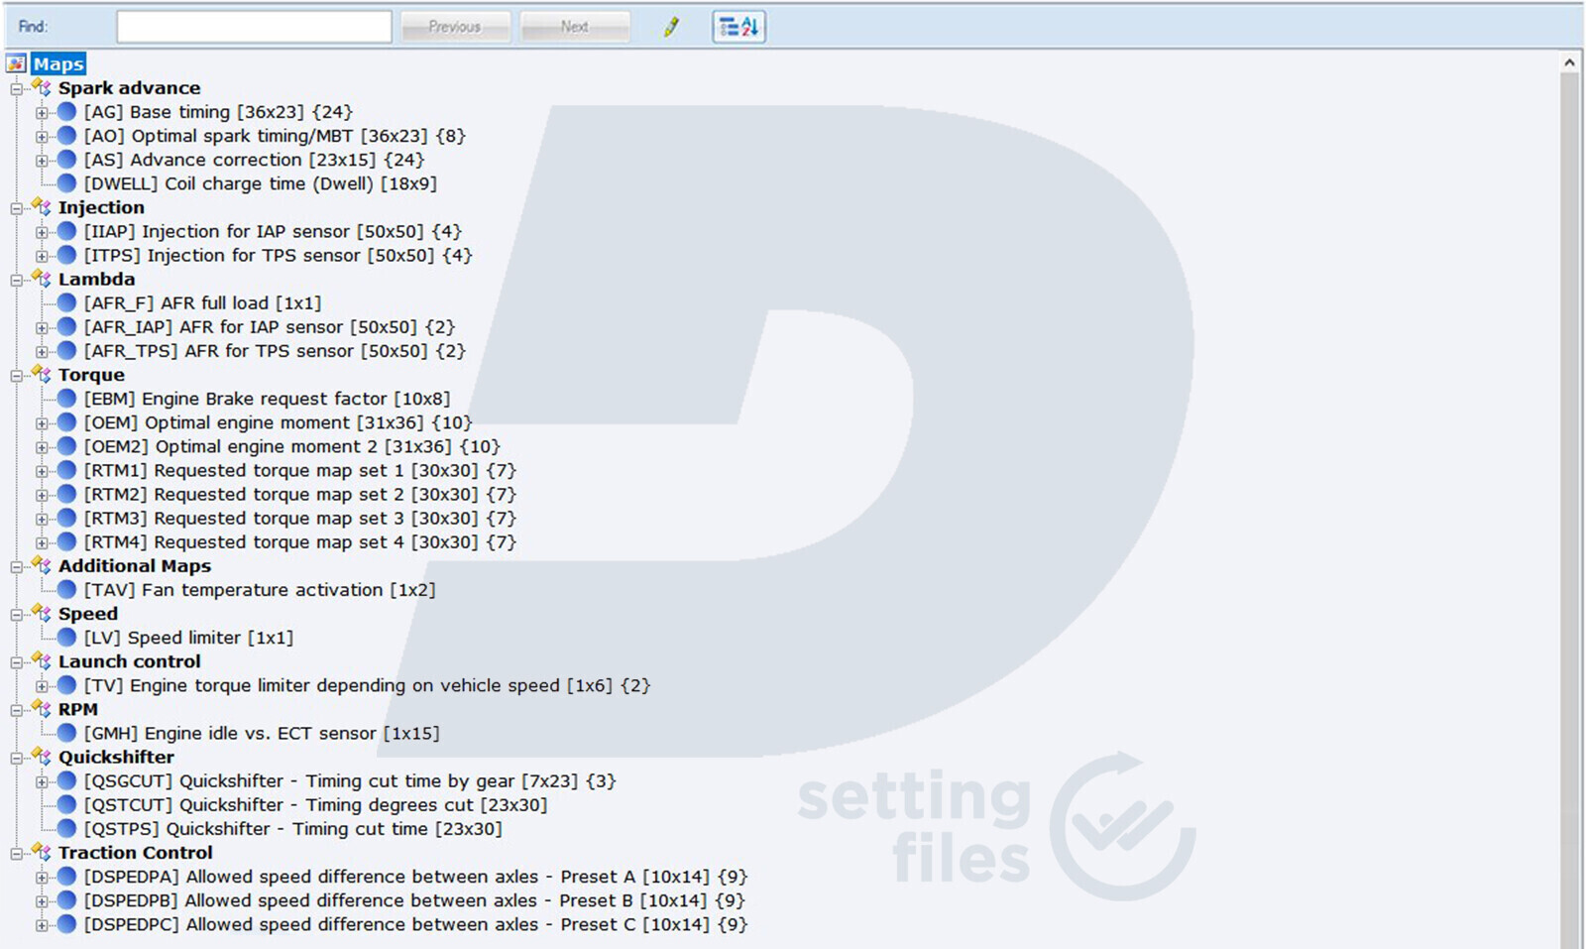Click the Maps root node icon
This screenshot has width=1586, height=949.
point(16,64)
